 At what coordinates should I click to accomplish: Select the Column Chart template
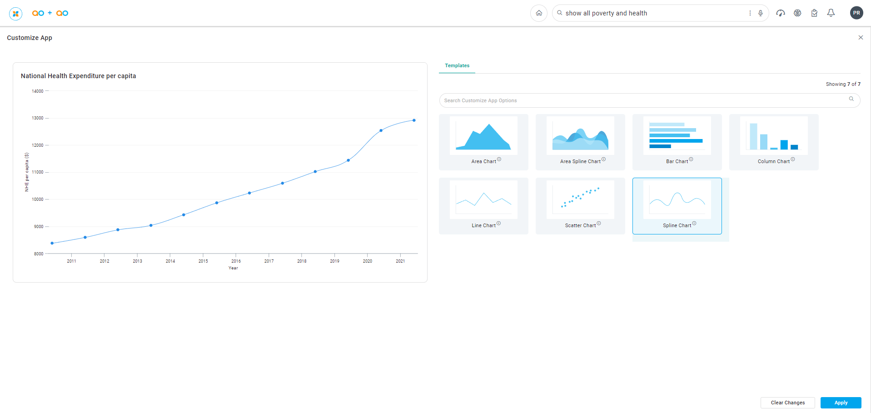774,142
